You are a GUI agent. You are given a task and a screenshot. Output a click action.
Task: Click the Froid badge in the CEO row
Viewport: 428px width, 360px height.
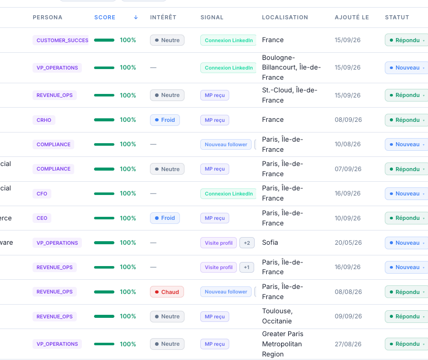tap(165, 218)
